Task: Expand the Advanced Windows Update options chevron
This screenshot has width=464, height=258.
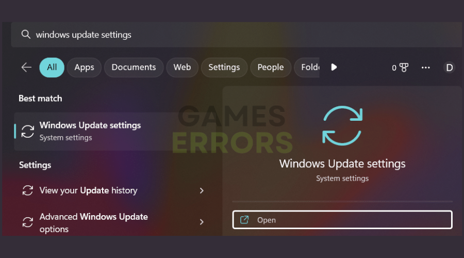Action: [x=202, y=222]
